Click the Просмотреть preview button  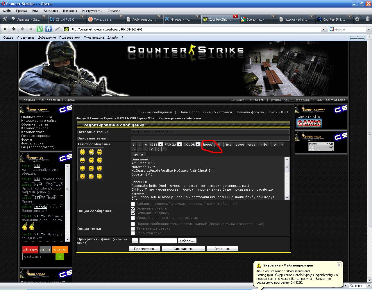click(x=144, y=249)
